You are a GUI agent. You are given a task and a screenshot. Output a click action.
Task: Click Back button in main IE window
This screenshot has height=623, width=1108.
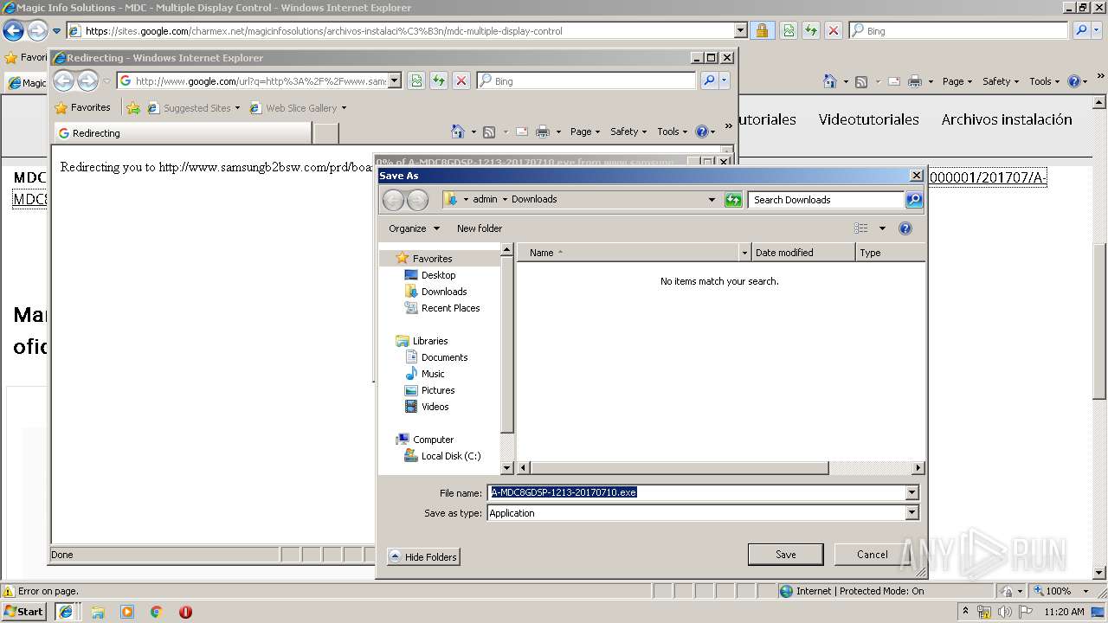[13, 31]
